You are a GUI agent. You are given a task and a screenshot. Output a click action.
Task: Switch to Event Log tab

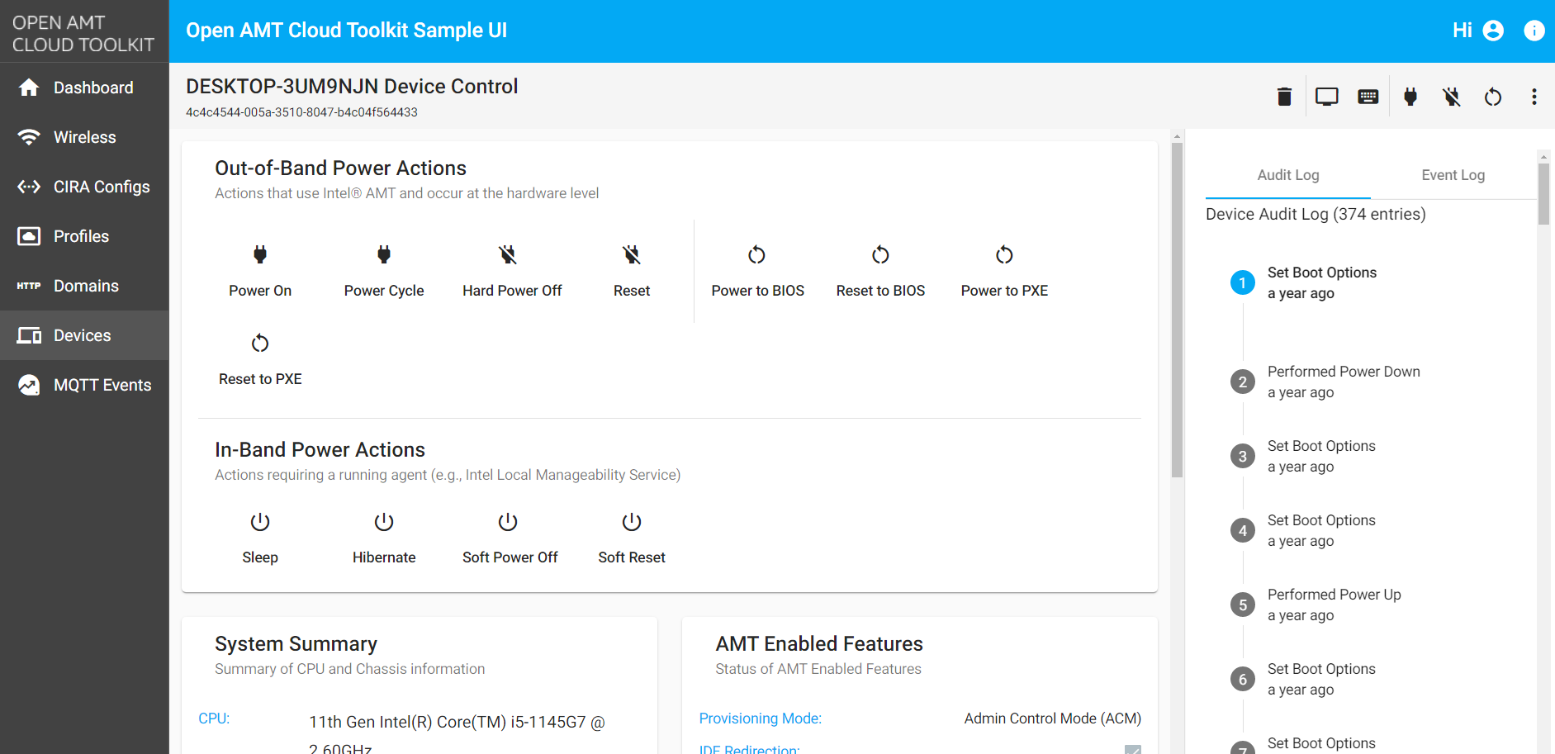click(x=1453, y=175)
